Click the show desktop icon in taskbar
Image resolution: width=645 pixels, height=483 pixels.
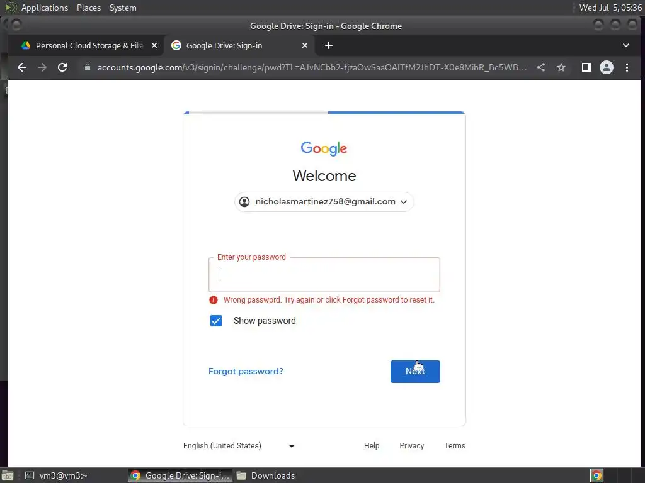click(8, 475)
